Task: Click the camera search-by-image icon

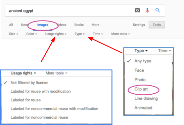Action: pyautogui.click(x=137, y=10)
